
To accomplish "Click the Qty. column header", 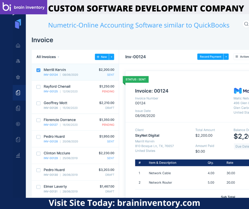I will click(211, 163).
